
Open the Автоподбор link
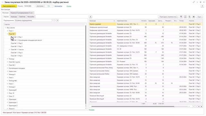[58, 6]
